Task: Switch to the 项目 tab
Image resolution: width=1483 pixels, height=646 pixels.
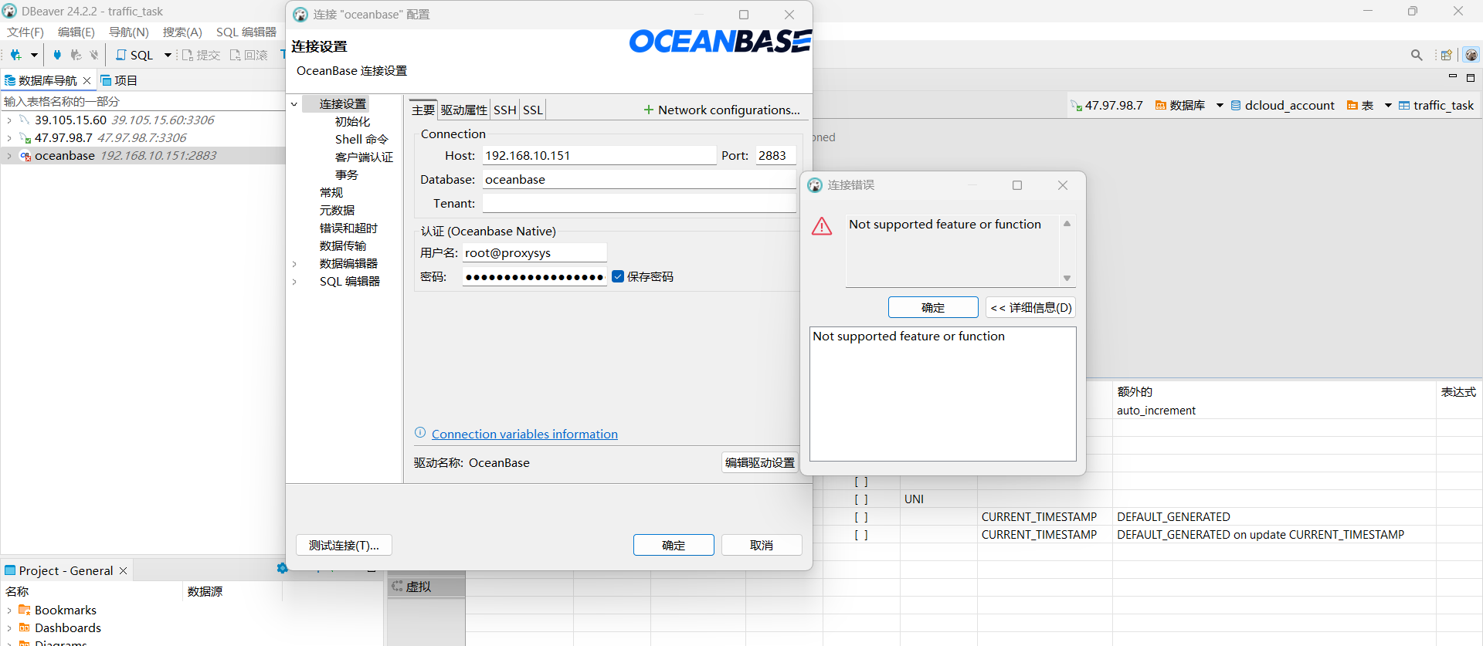Action: click(x=119, y=80)
